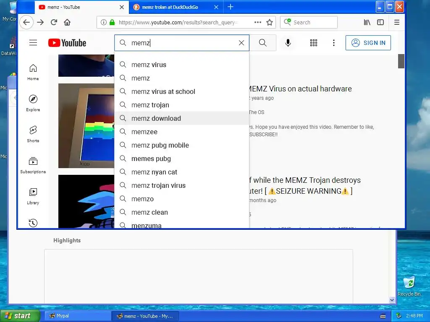Choose suggestion 'memz nyan cat'
The height and width of the screenshot is (322, 430).
pos(182,172)
